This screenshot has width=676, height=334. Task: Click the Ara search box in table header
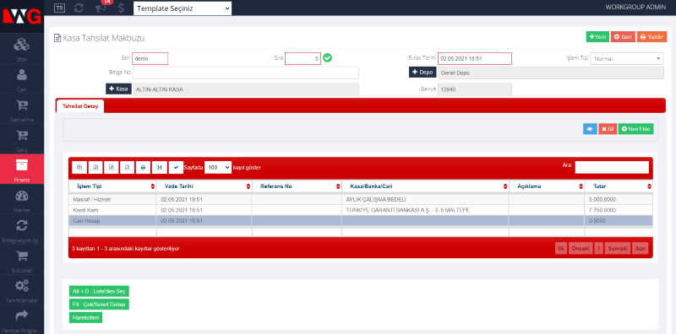(612, 168)
